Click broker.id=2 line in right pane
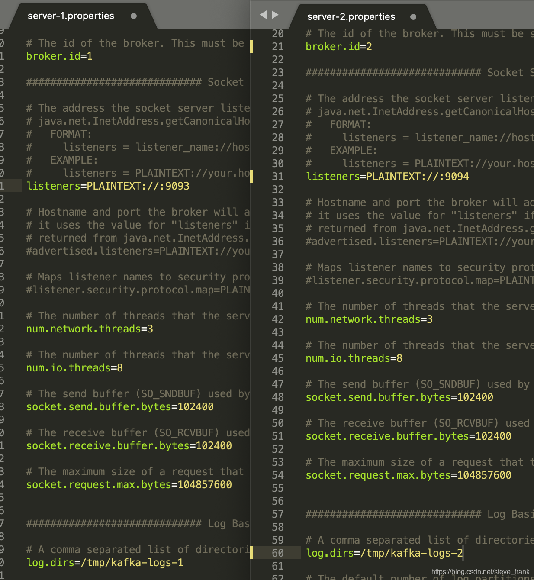This screenshot has height=580, width=534. click(339, 47)
